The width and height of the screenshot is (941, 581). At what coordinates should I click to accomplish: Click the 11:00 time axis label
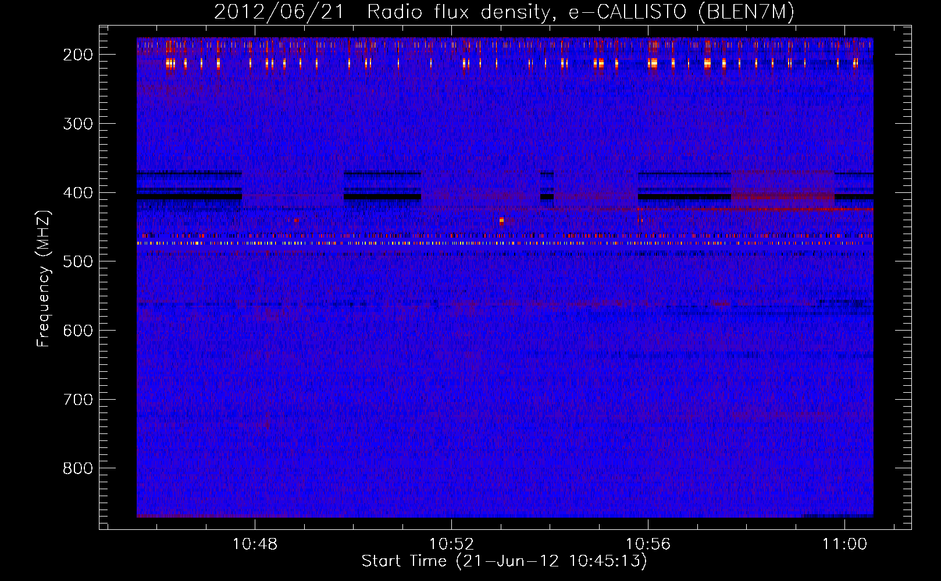[x=844, y=544]
